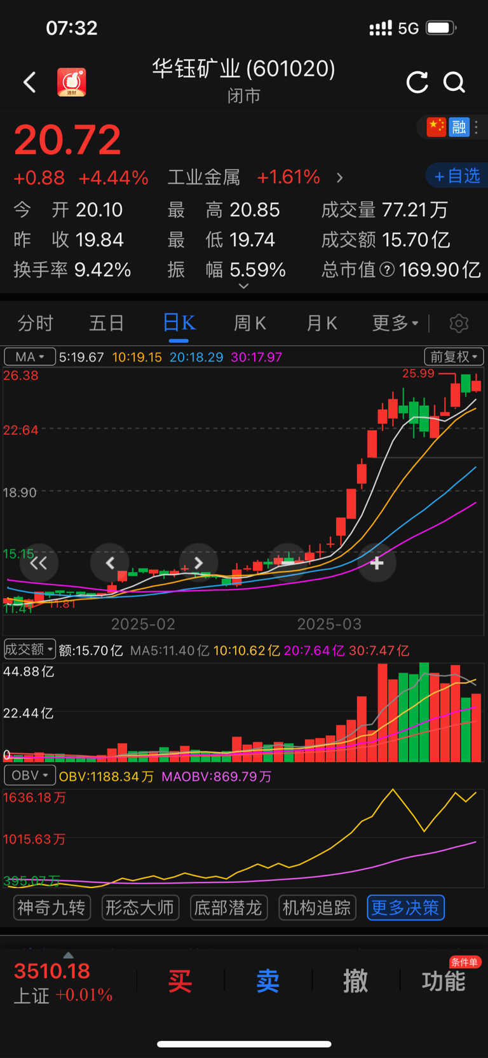Viewport: 488px width, 1058px height.
Task: Open the red 通财 app logo
Action: click(x=72, y=83)
